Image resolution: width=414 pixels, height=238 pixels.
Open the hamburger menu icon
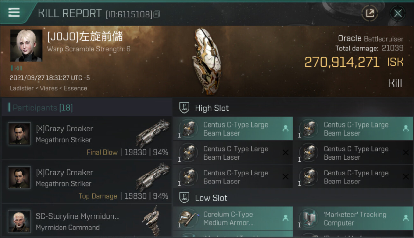(x=14, y=13)
